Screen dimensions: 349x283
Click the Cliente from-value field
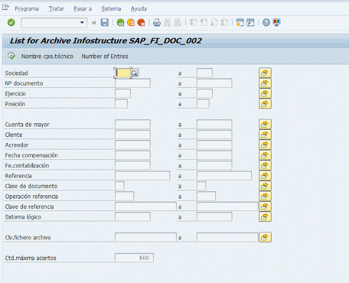tap(133, 134)
